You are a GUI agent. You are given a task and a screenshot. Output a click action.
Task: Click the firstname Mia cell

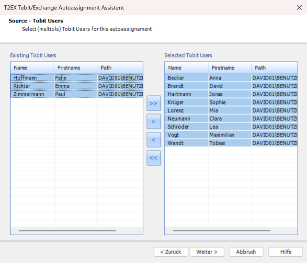coord(230,111)
